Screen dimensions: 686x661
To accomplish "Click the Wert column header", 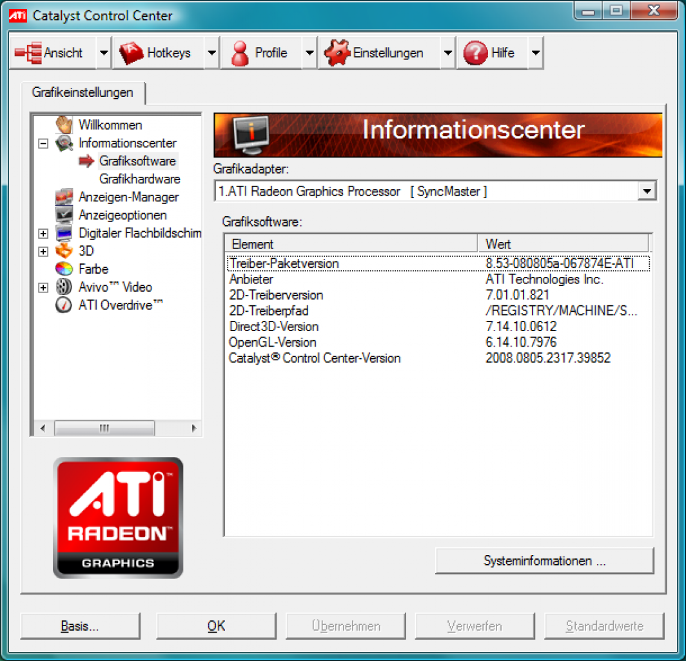I will pyautogui.click(x=563, y=243).
